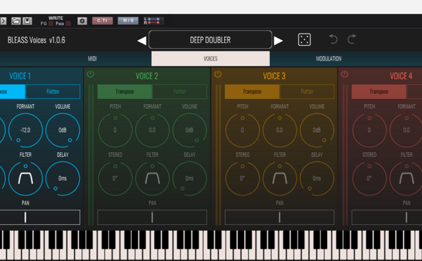Toggle the Voice 4 power button

click(344, 74)
